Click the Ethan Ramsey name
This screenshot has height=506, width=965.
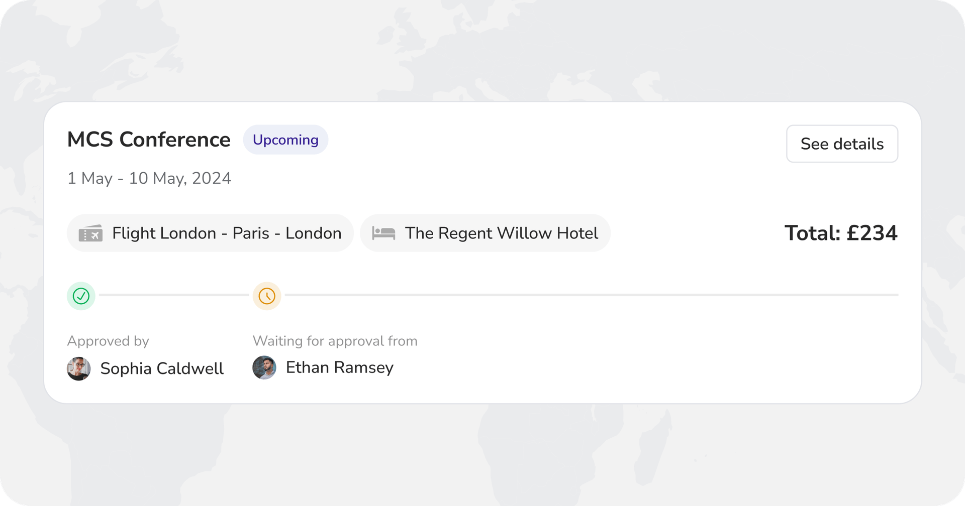(x=339, y=368)
